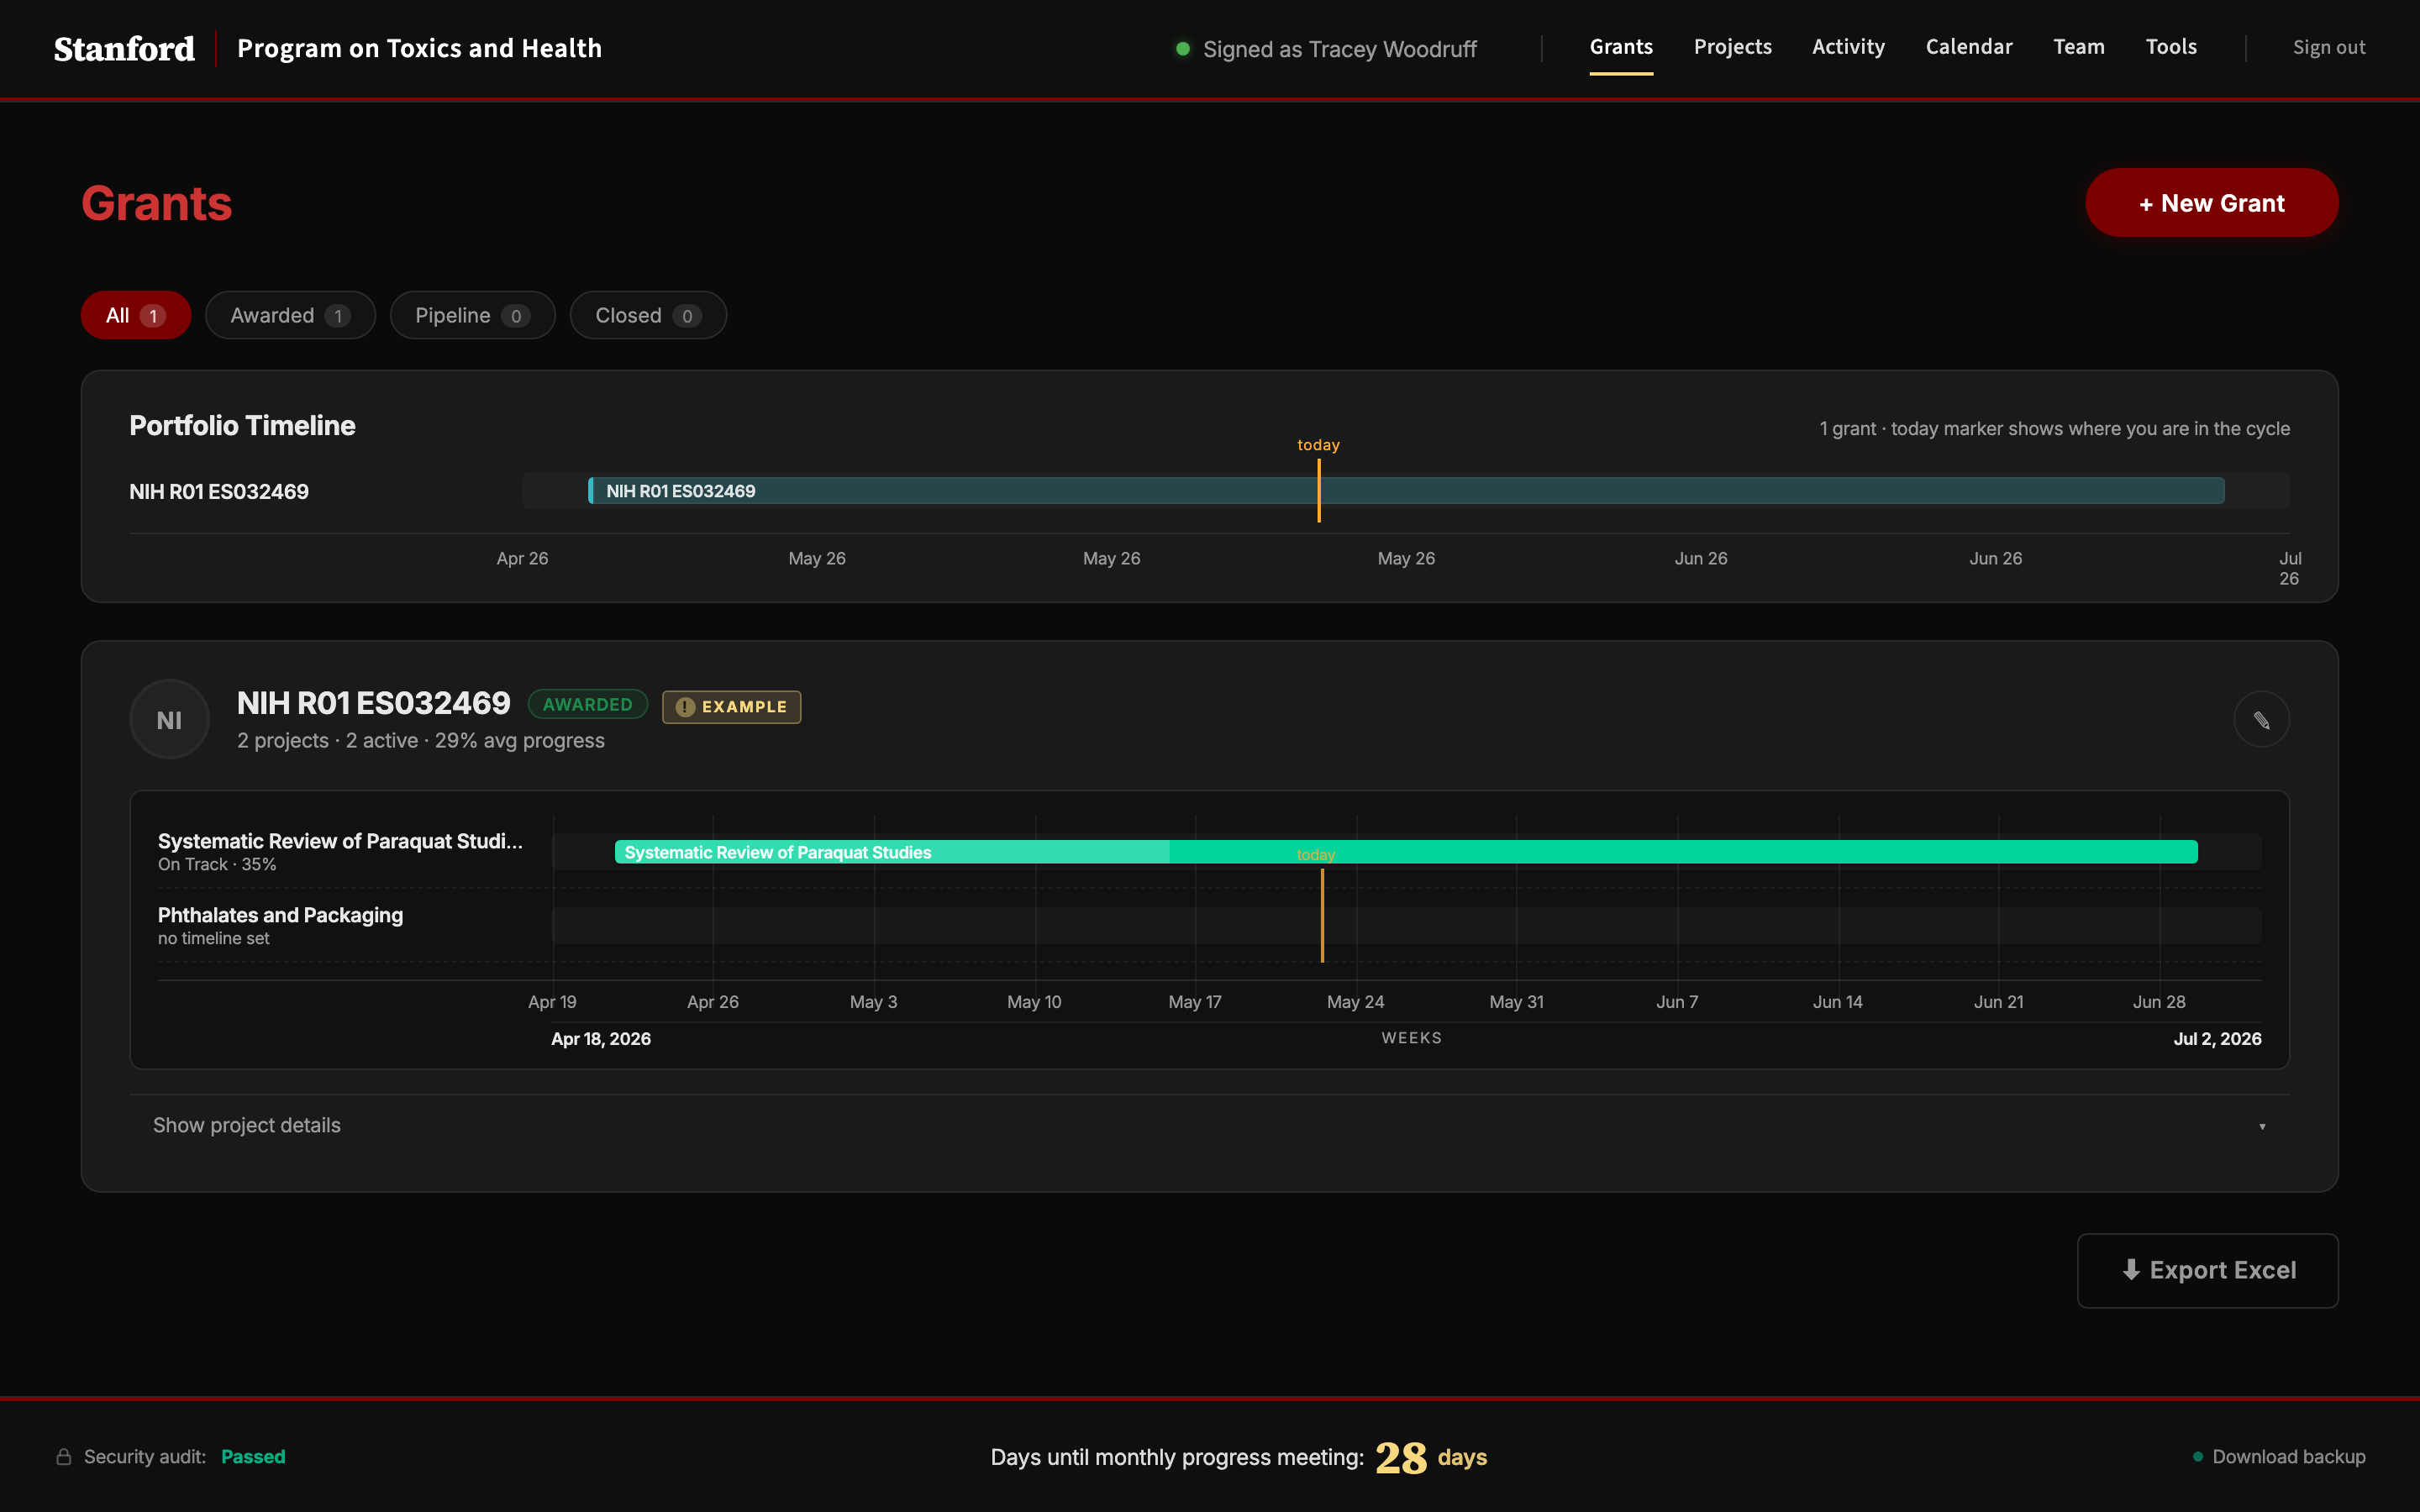2420x1512 pixels.
Task: Filter grants by Pipeline
Action: pyautogui.click(x=472, y=315)
